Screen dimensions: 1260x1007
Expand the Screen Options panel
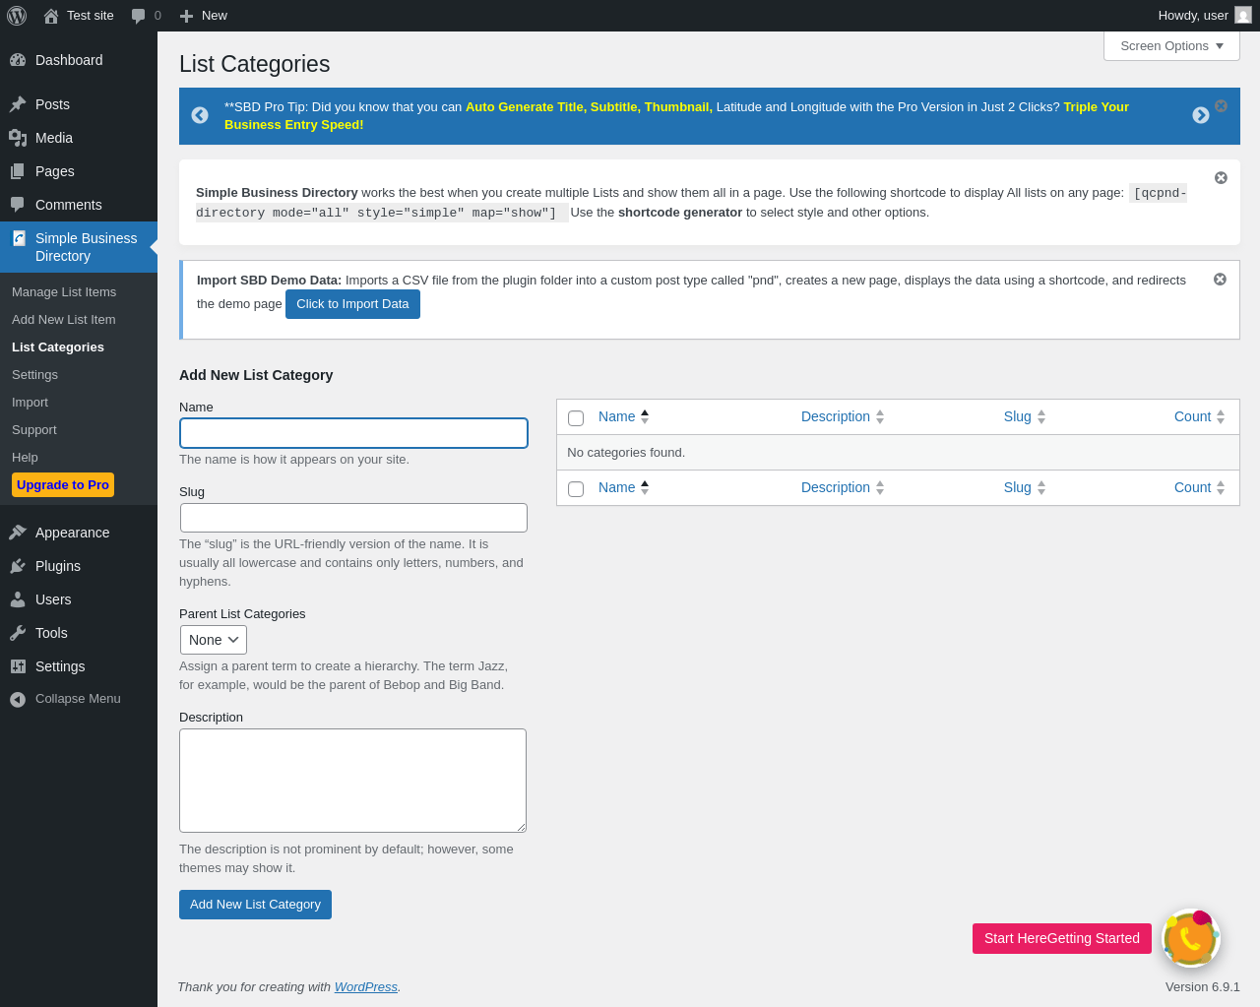click(x=1171, y=46)
